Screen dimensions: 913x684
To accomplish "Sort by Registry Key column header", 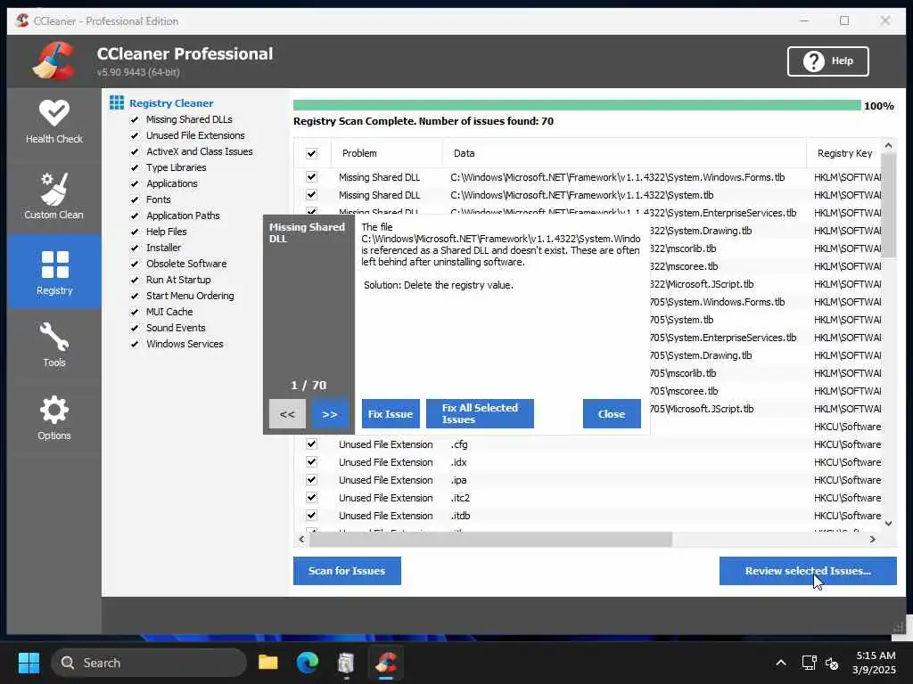I will [844, 153].
